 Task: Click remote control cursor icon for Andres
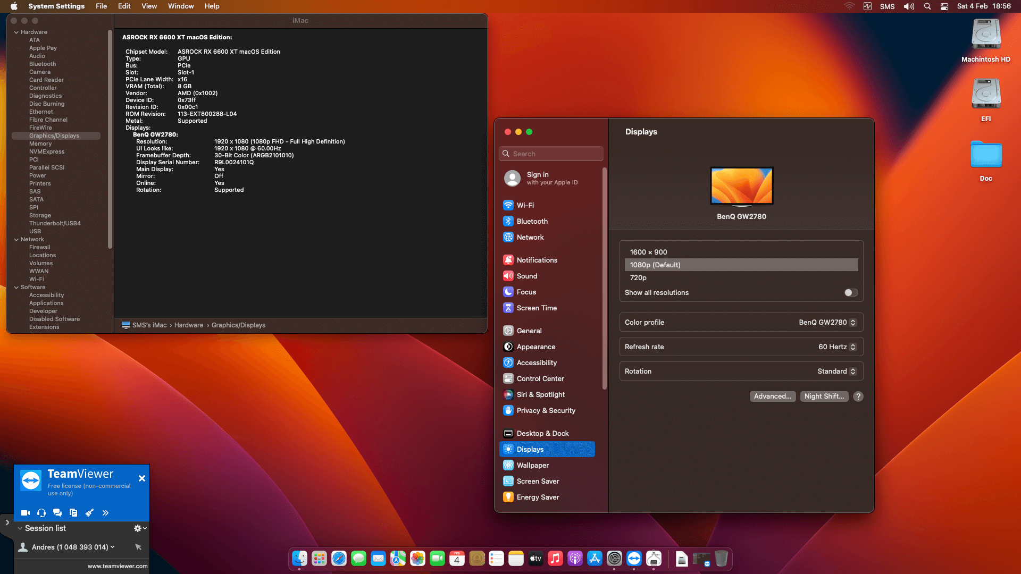tap(138, 547)
